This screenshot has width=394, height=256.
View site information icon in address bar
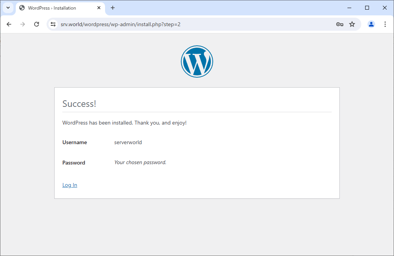point(53,24)
